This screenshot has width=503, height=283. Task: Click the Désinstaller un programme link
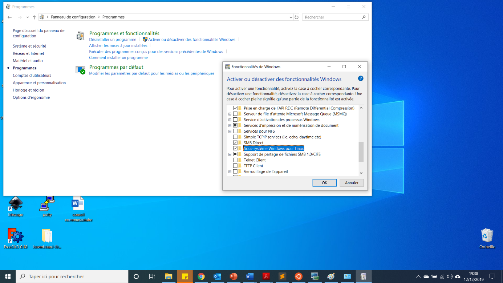click(113, 40)
